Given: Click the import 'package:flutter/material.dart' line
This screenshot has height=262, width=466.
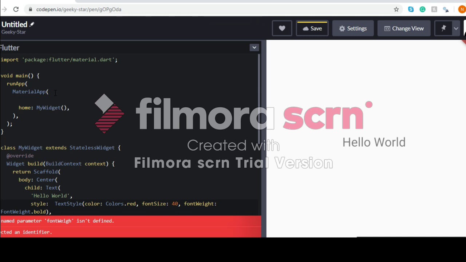Looking at the screenshot, I should 59,60.
